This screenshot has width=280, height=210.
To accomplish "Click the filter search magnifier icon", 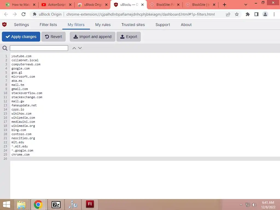I will pos(5,48).
